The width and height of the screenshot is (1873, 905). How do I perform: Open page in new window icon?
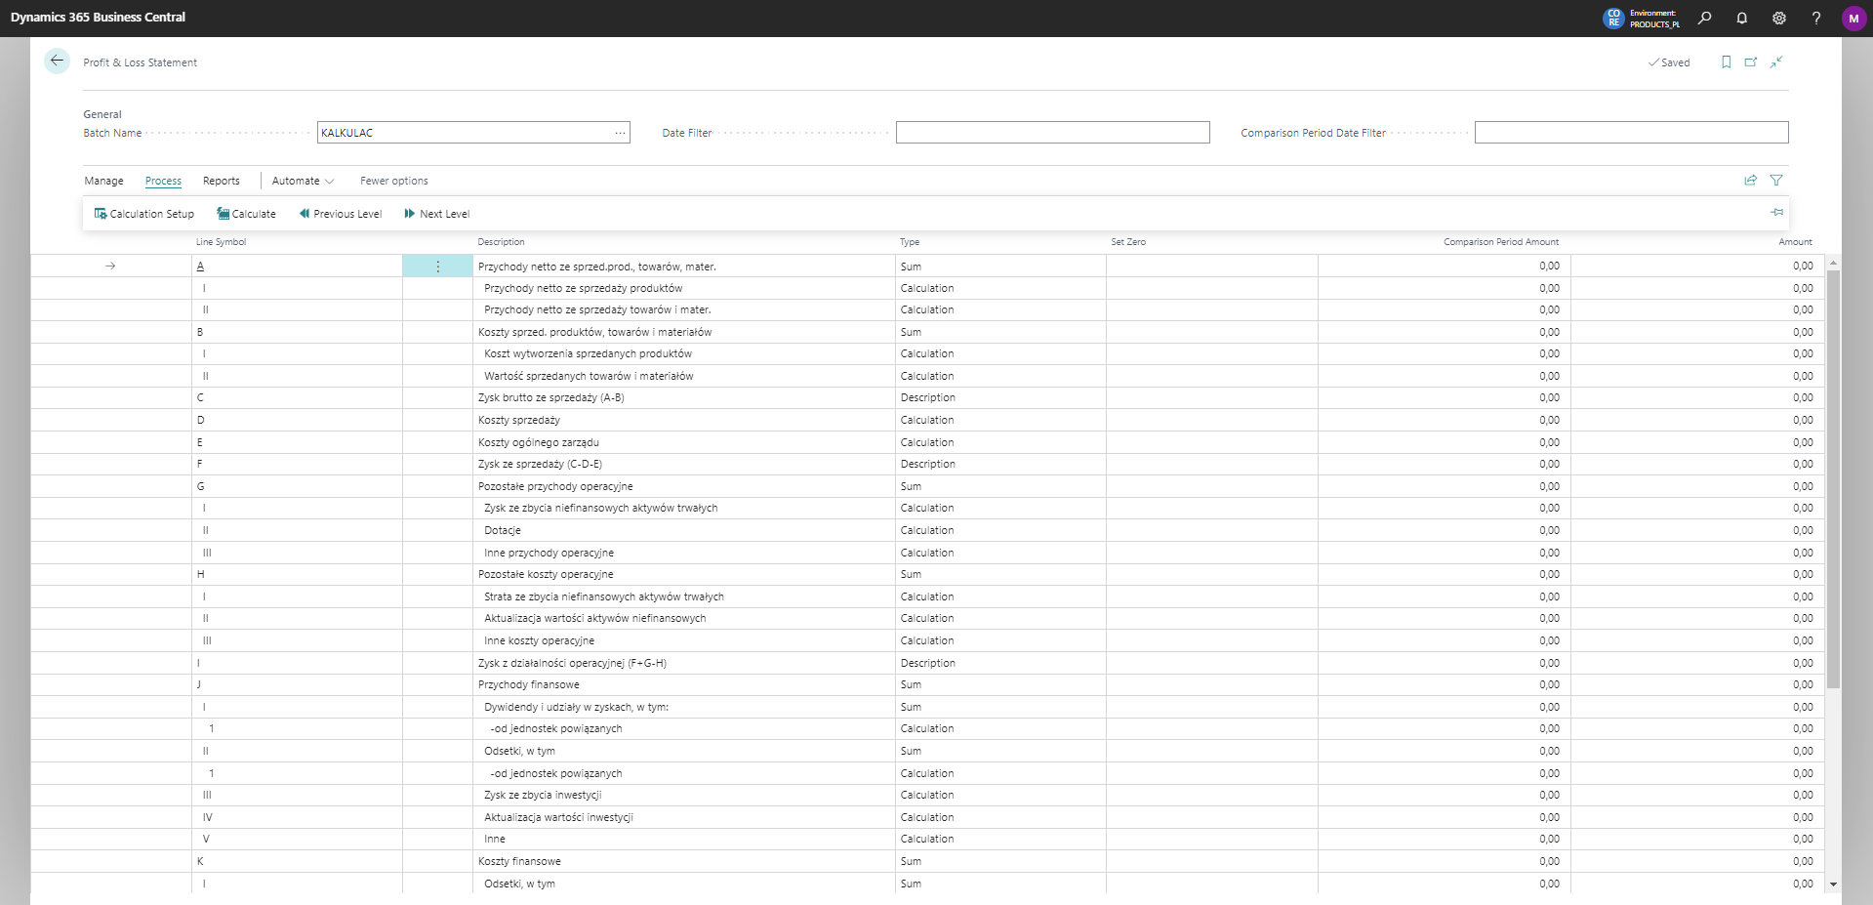[1751, 62]
